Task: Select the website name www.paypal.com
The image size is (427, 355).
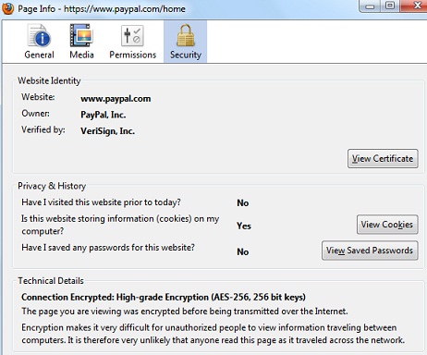Action: coord(116,99)
